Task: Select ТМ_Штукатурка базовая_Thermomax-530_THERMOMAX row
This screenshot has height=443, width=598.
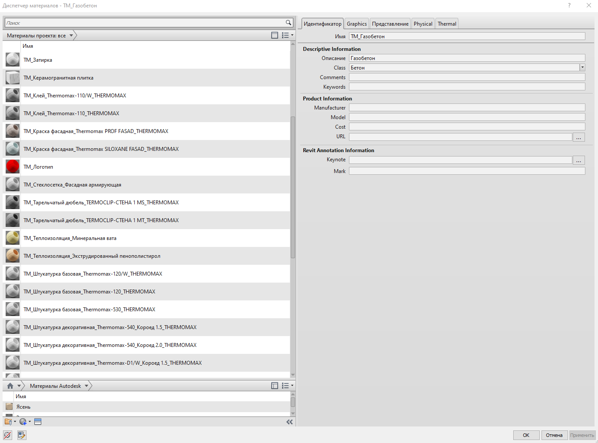Action: click(x=146, y=309)
